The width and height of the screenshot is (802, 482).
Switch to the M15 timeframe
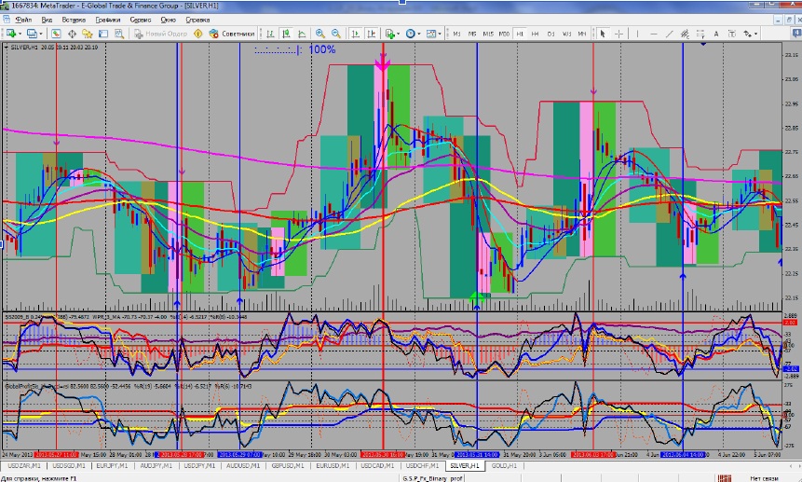(x=487, y=34)
